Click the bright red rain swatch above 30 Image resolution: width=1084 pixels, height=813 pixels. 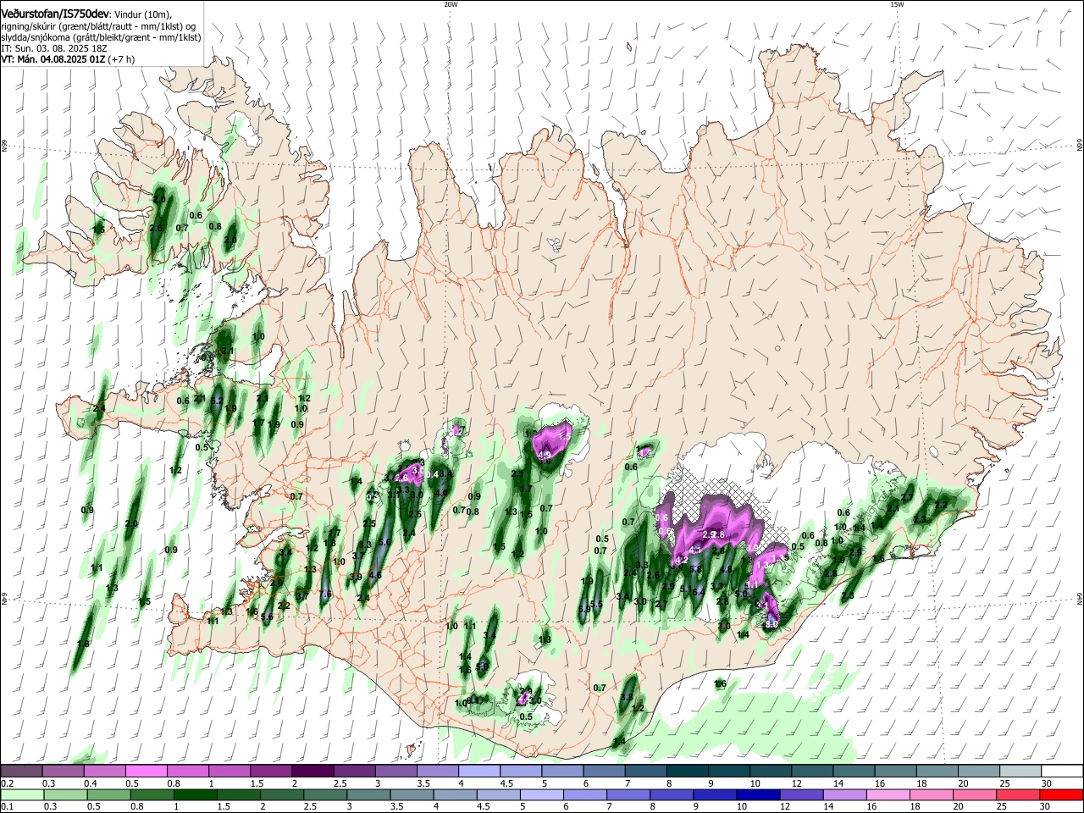click(1063, 794)
